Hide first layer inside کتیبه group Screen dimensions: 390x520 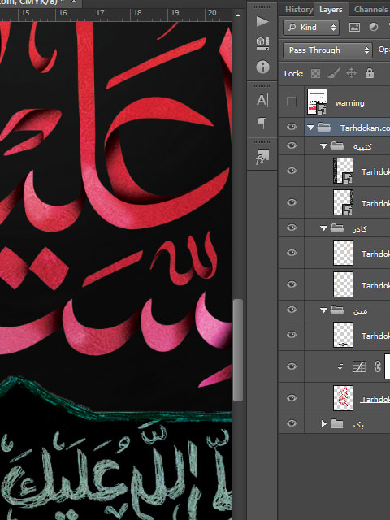[292, 171]
